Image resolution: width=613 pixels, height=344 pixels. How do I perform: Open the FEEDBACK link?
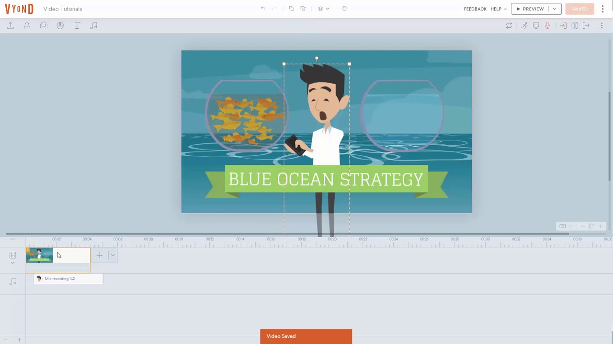coord(475,9)
